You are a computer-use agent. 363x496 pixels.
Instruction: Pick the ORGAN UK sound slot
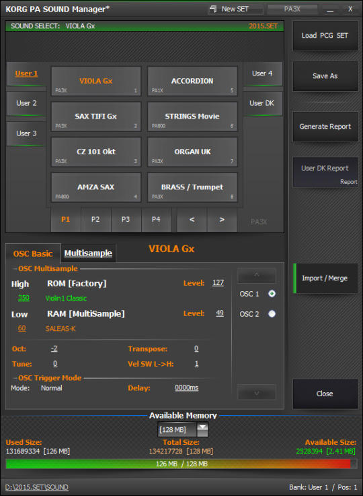click(x=192, y=152)
